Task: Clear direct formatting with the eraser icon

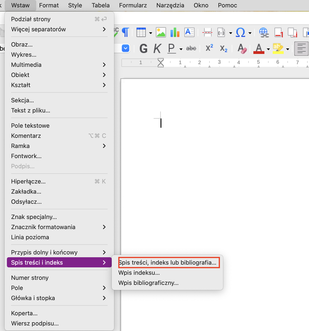Action: pyautogui.click(x=242, y=48)
